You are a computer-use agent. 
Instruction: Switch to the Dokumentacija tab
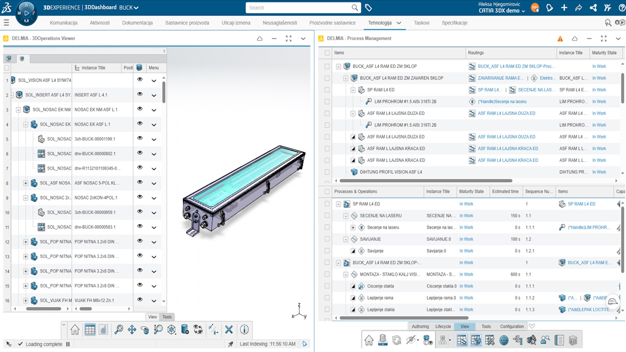point(137,23)
